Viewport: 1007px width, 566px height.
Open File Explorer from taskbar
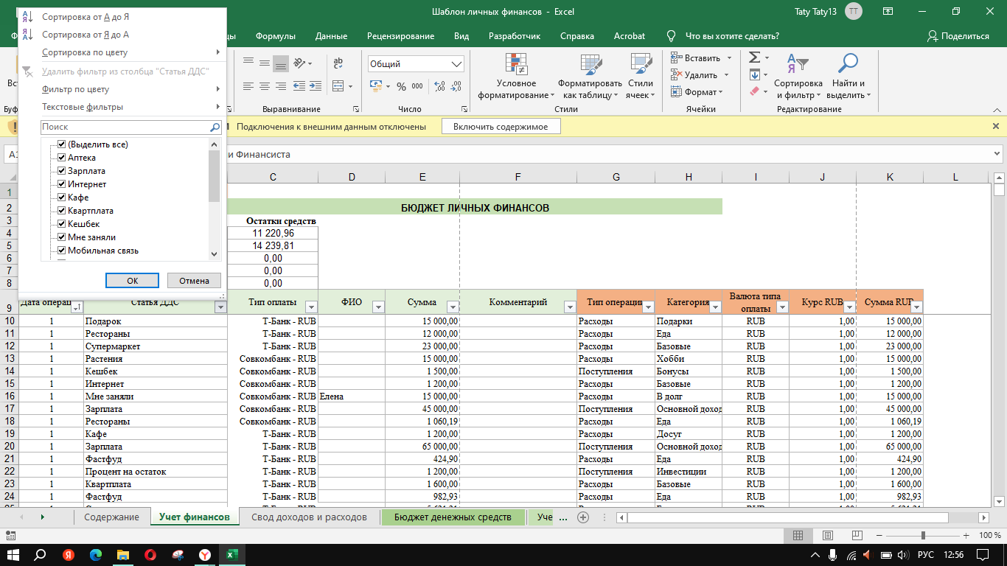click(x=122, y=555)
